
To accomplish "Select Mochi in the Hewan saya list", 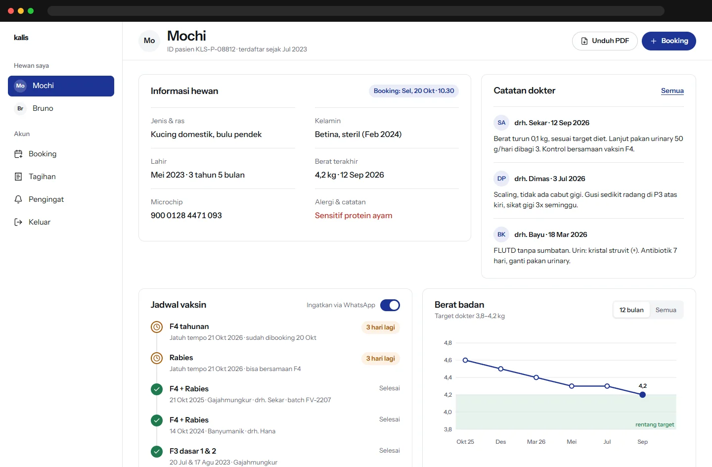I will point(61,86).
